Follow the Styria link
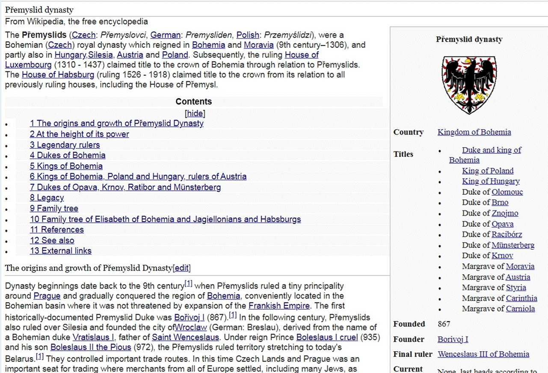Image resolution: width=548 pixels, height=373 pixels. coord(516,287)
